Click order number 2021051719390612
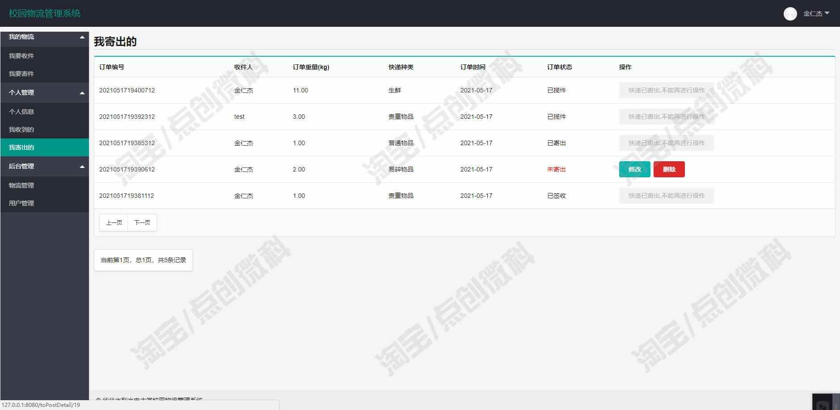Image resolution: width=840 pixels, height=410 pixels. point(127,169)
